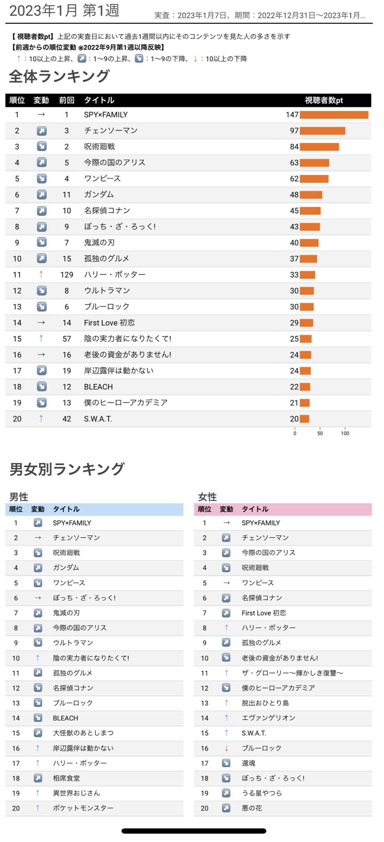Click the decline icon next to 還魂
The width and height of the screenshot is (384, 842).
pos(226,763)
